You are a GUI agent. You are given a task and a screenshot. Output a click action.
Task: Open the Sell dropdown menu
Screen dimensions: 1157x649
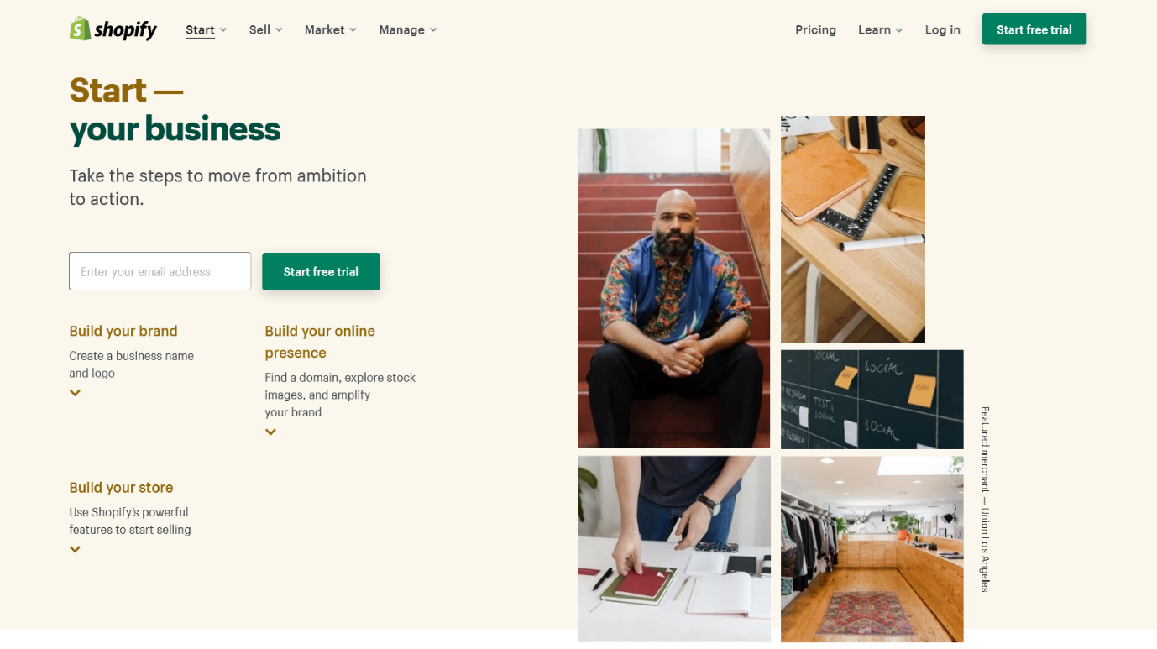[x=265, y=29]
